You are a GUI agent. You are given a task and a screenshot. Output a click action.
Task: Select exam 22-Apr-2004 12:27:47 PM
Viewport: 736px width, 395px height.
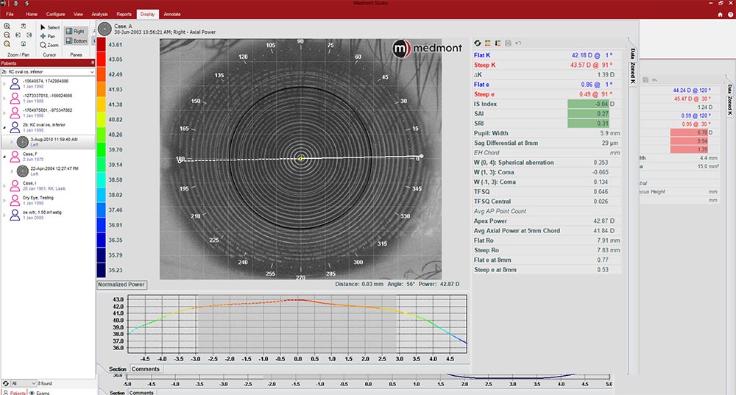49,171
